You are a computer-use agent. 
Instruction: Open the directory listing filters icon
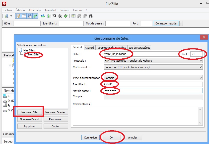click(x=73, y=16)
